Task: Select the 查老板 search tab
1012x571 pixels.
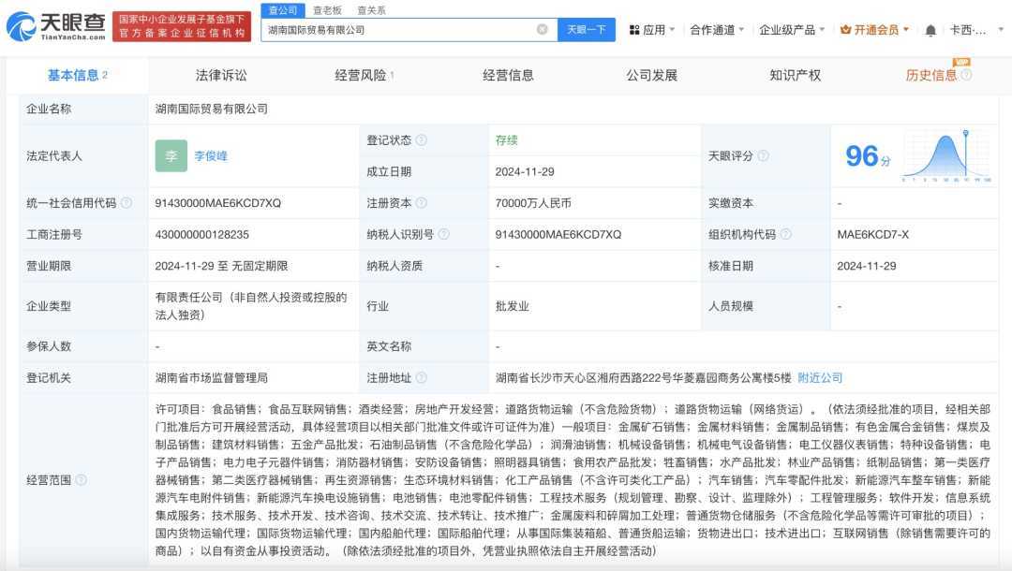Action: tap(327, 10)
